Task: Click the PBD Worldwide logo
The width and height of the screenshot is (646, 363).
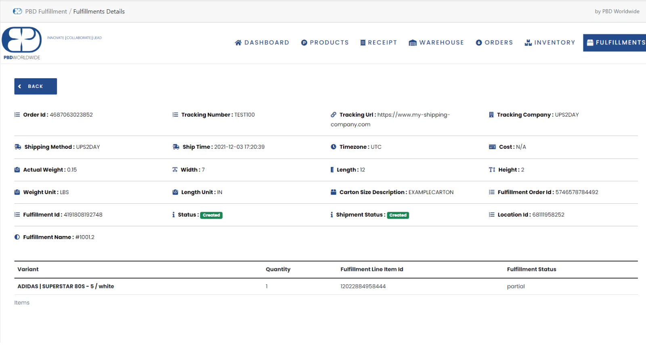Action: (22, 43)
